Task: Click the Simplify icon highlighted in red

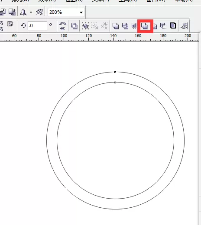Action: tap(145, 26)
